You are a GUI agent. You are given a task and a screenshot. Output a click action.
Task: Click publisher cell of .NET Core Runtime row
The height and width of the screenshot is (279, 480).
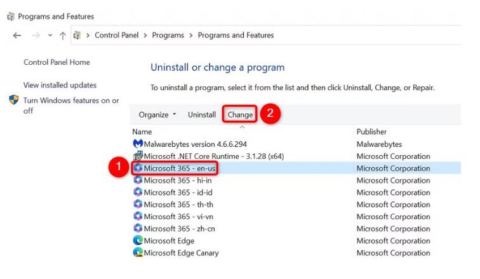pyautogui.click(x=393, y=156)
